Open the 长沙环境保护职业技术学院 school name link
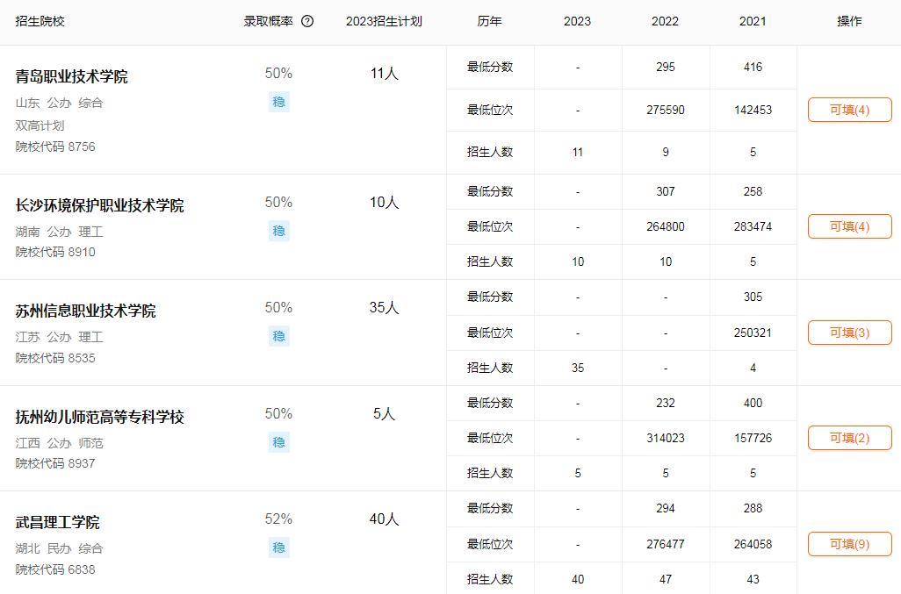The height and width of the screenshot is (594, 901). [99, 205]
